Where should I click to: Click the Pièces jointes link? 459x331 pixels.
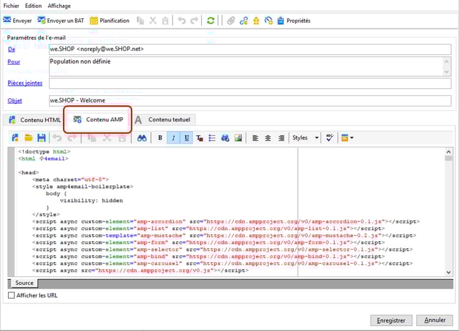coord(25,83)
